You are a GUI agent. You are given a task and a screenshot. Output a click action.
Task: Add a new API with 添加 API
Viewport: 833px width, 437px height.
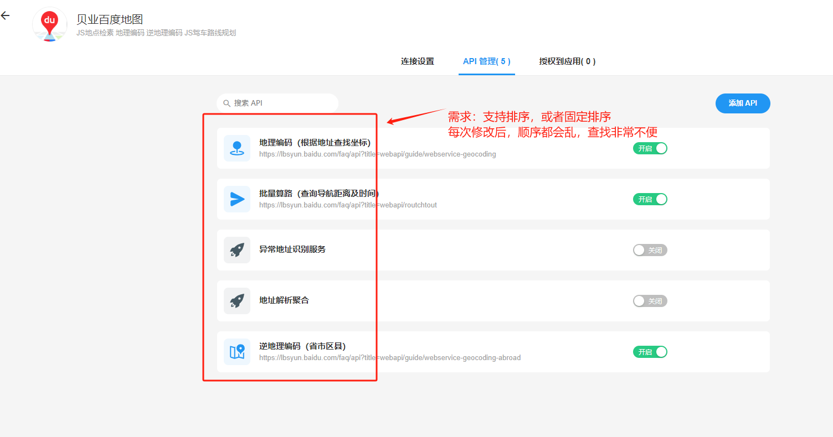[743, 103]
